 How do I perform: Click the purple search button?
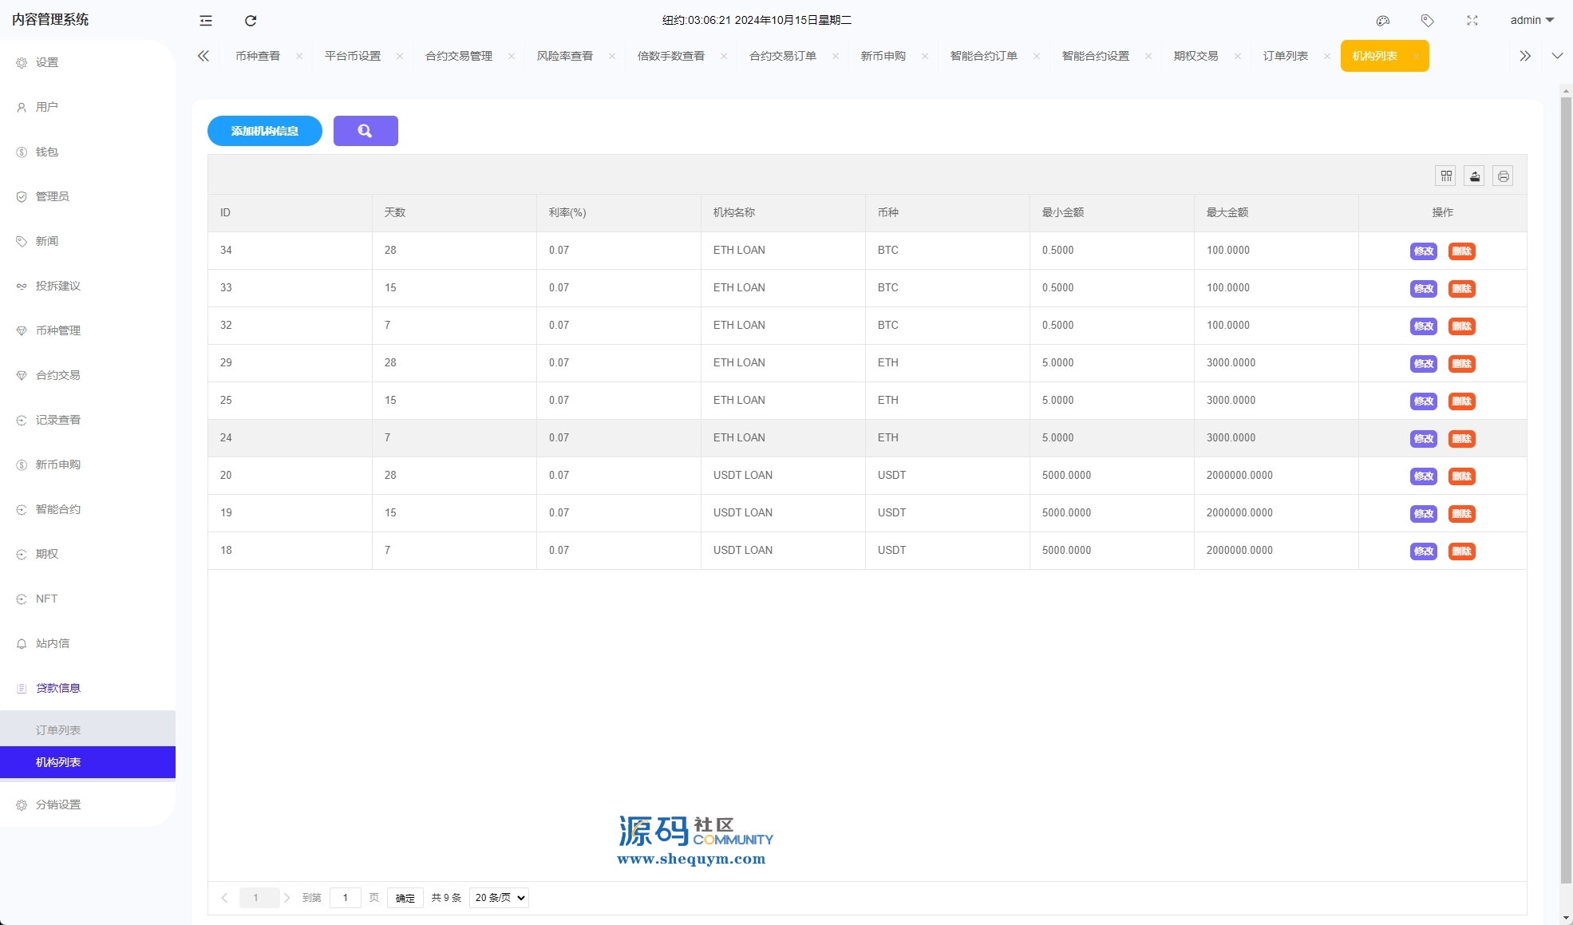click(366, 131)
